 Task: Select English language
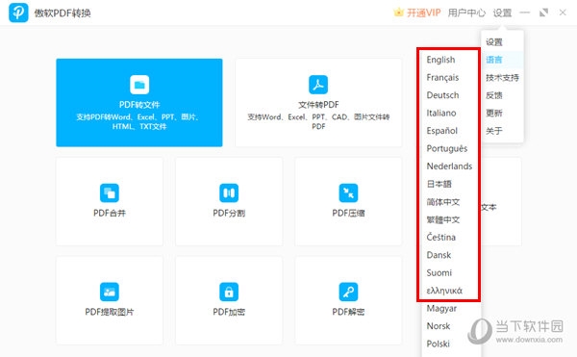tap(440, 60)
